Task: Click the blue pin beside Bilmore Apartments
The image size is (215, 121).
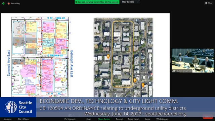Action: pyautogui.click(x=105, y=91)
